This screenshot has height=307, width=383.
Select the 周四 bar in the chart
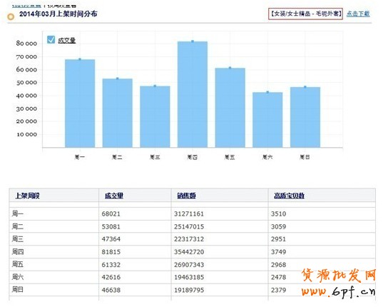click(x=193, y=94)
